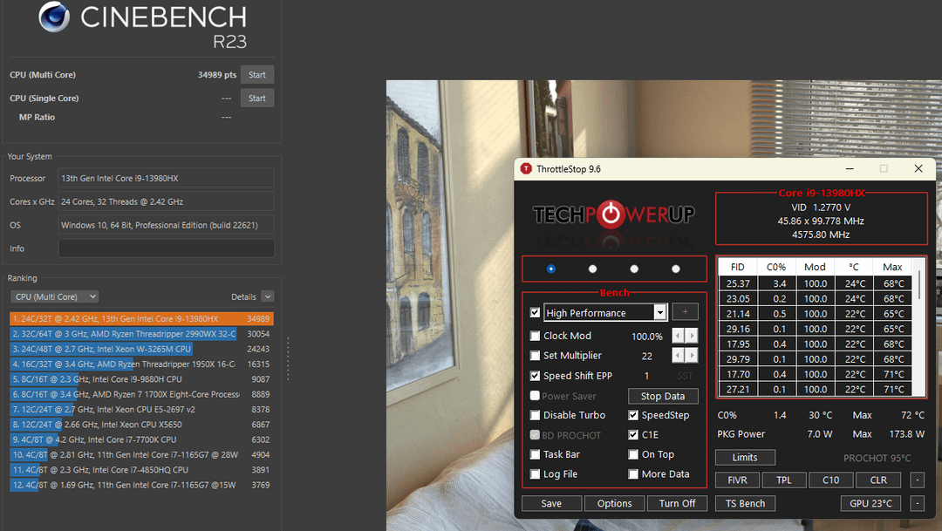
Task: Select ranking row Intel Xeon CPU X5650
Action: pos(142,425)
